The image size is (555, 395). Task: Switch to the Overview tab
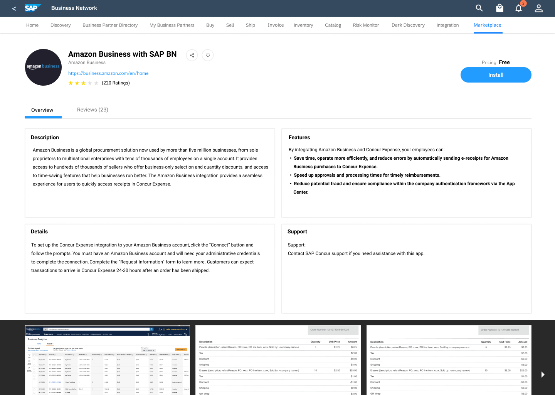pos(42,110)
